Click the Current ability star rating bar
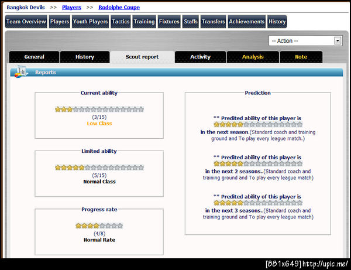This screenshot has width=351, height=270. coord(99,110)
